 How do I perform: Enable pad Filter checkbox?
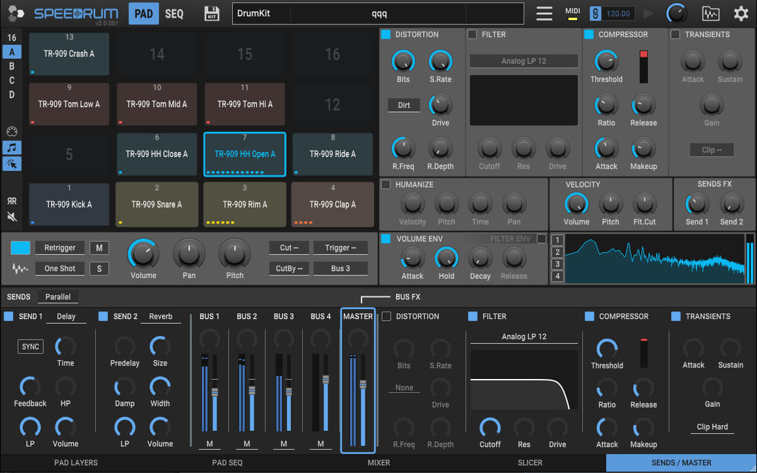472,35
